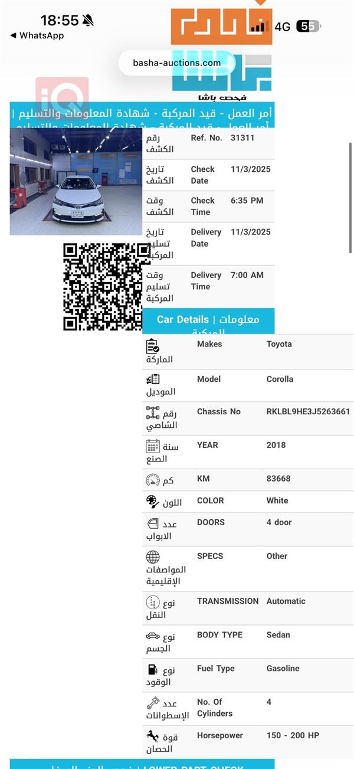The image size is (354, 769).
Task: Tap the No. Of Cylinders piston icon
Action: (x=153, y=703)
